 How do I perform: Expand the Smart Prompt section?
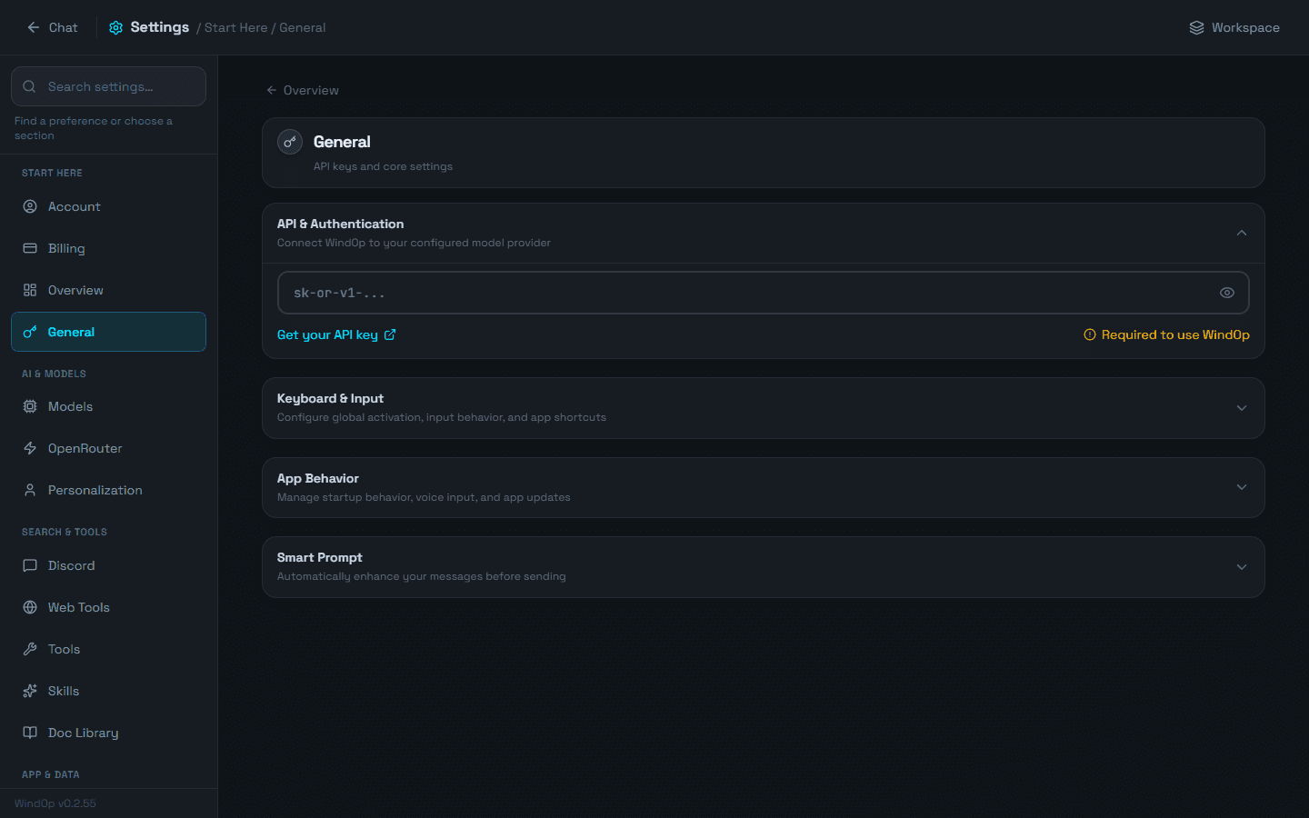764,567
